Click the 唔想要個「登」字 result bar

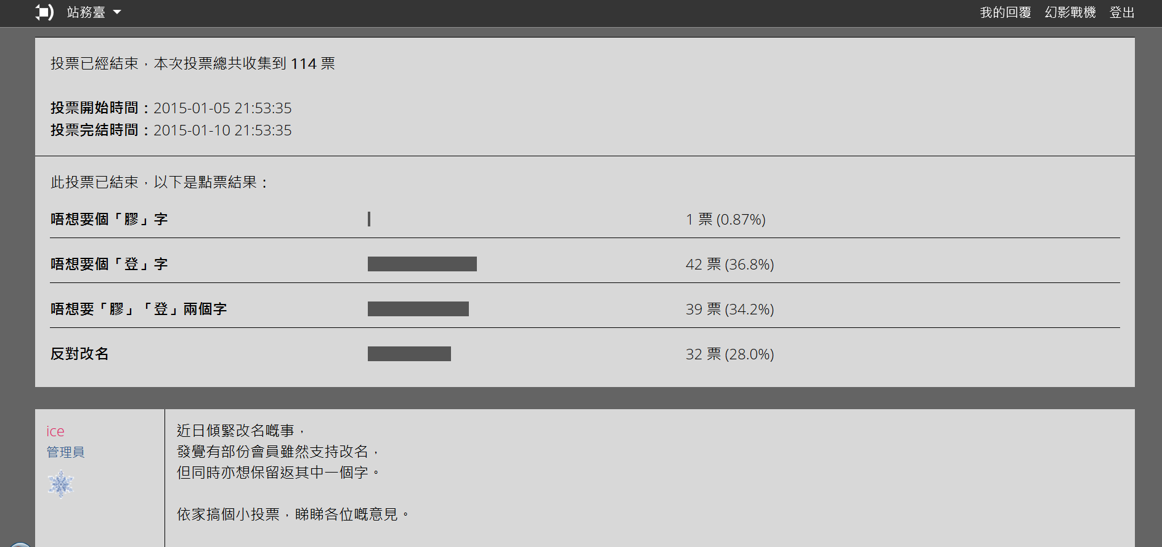[422, 264]
